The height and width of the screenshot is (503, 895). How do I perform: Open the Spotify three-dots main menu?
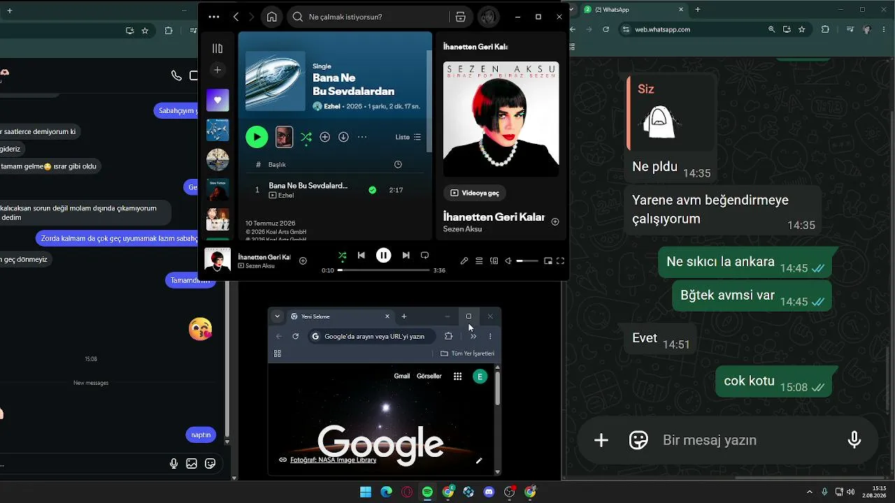(x=214, y=17)
